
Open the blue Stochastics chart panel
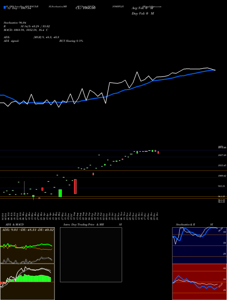coord(199,245)
